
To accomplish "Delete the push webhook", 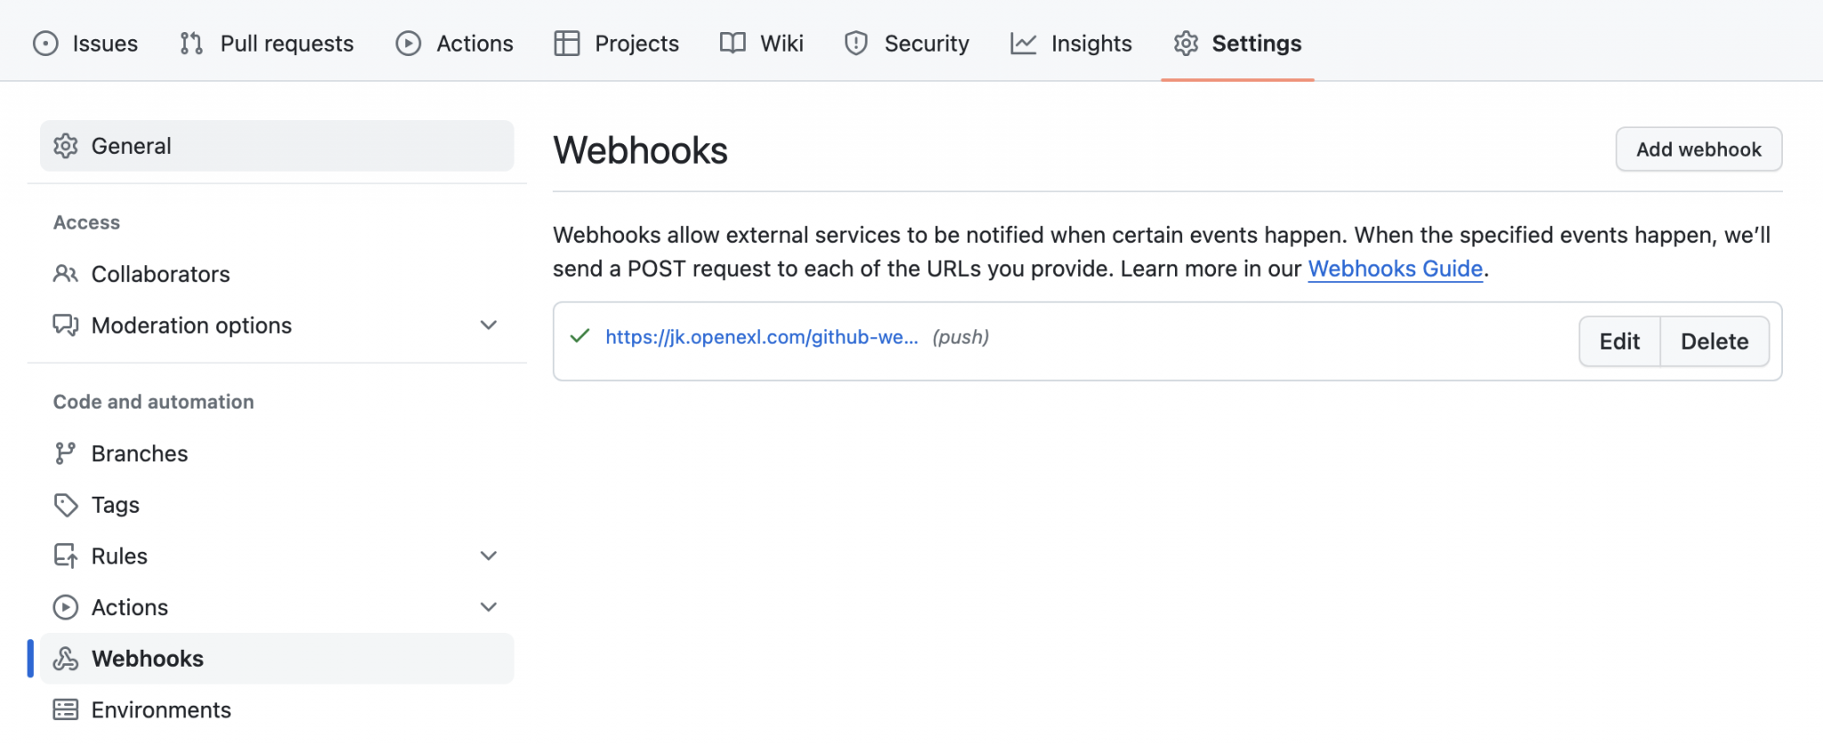I will (1714, 342).
